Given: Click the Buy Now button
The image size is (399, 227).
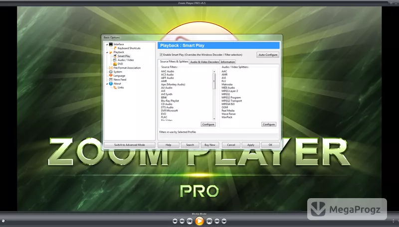Looking at the screenshot, I should [210, 145].
